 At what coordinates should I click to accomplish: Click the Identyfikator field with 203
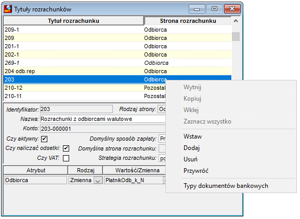76,109
